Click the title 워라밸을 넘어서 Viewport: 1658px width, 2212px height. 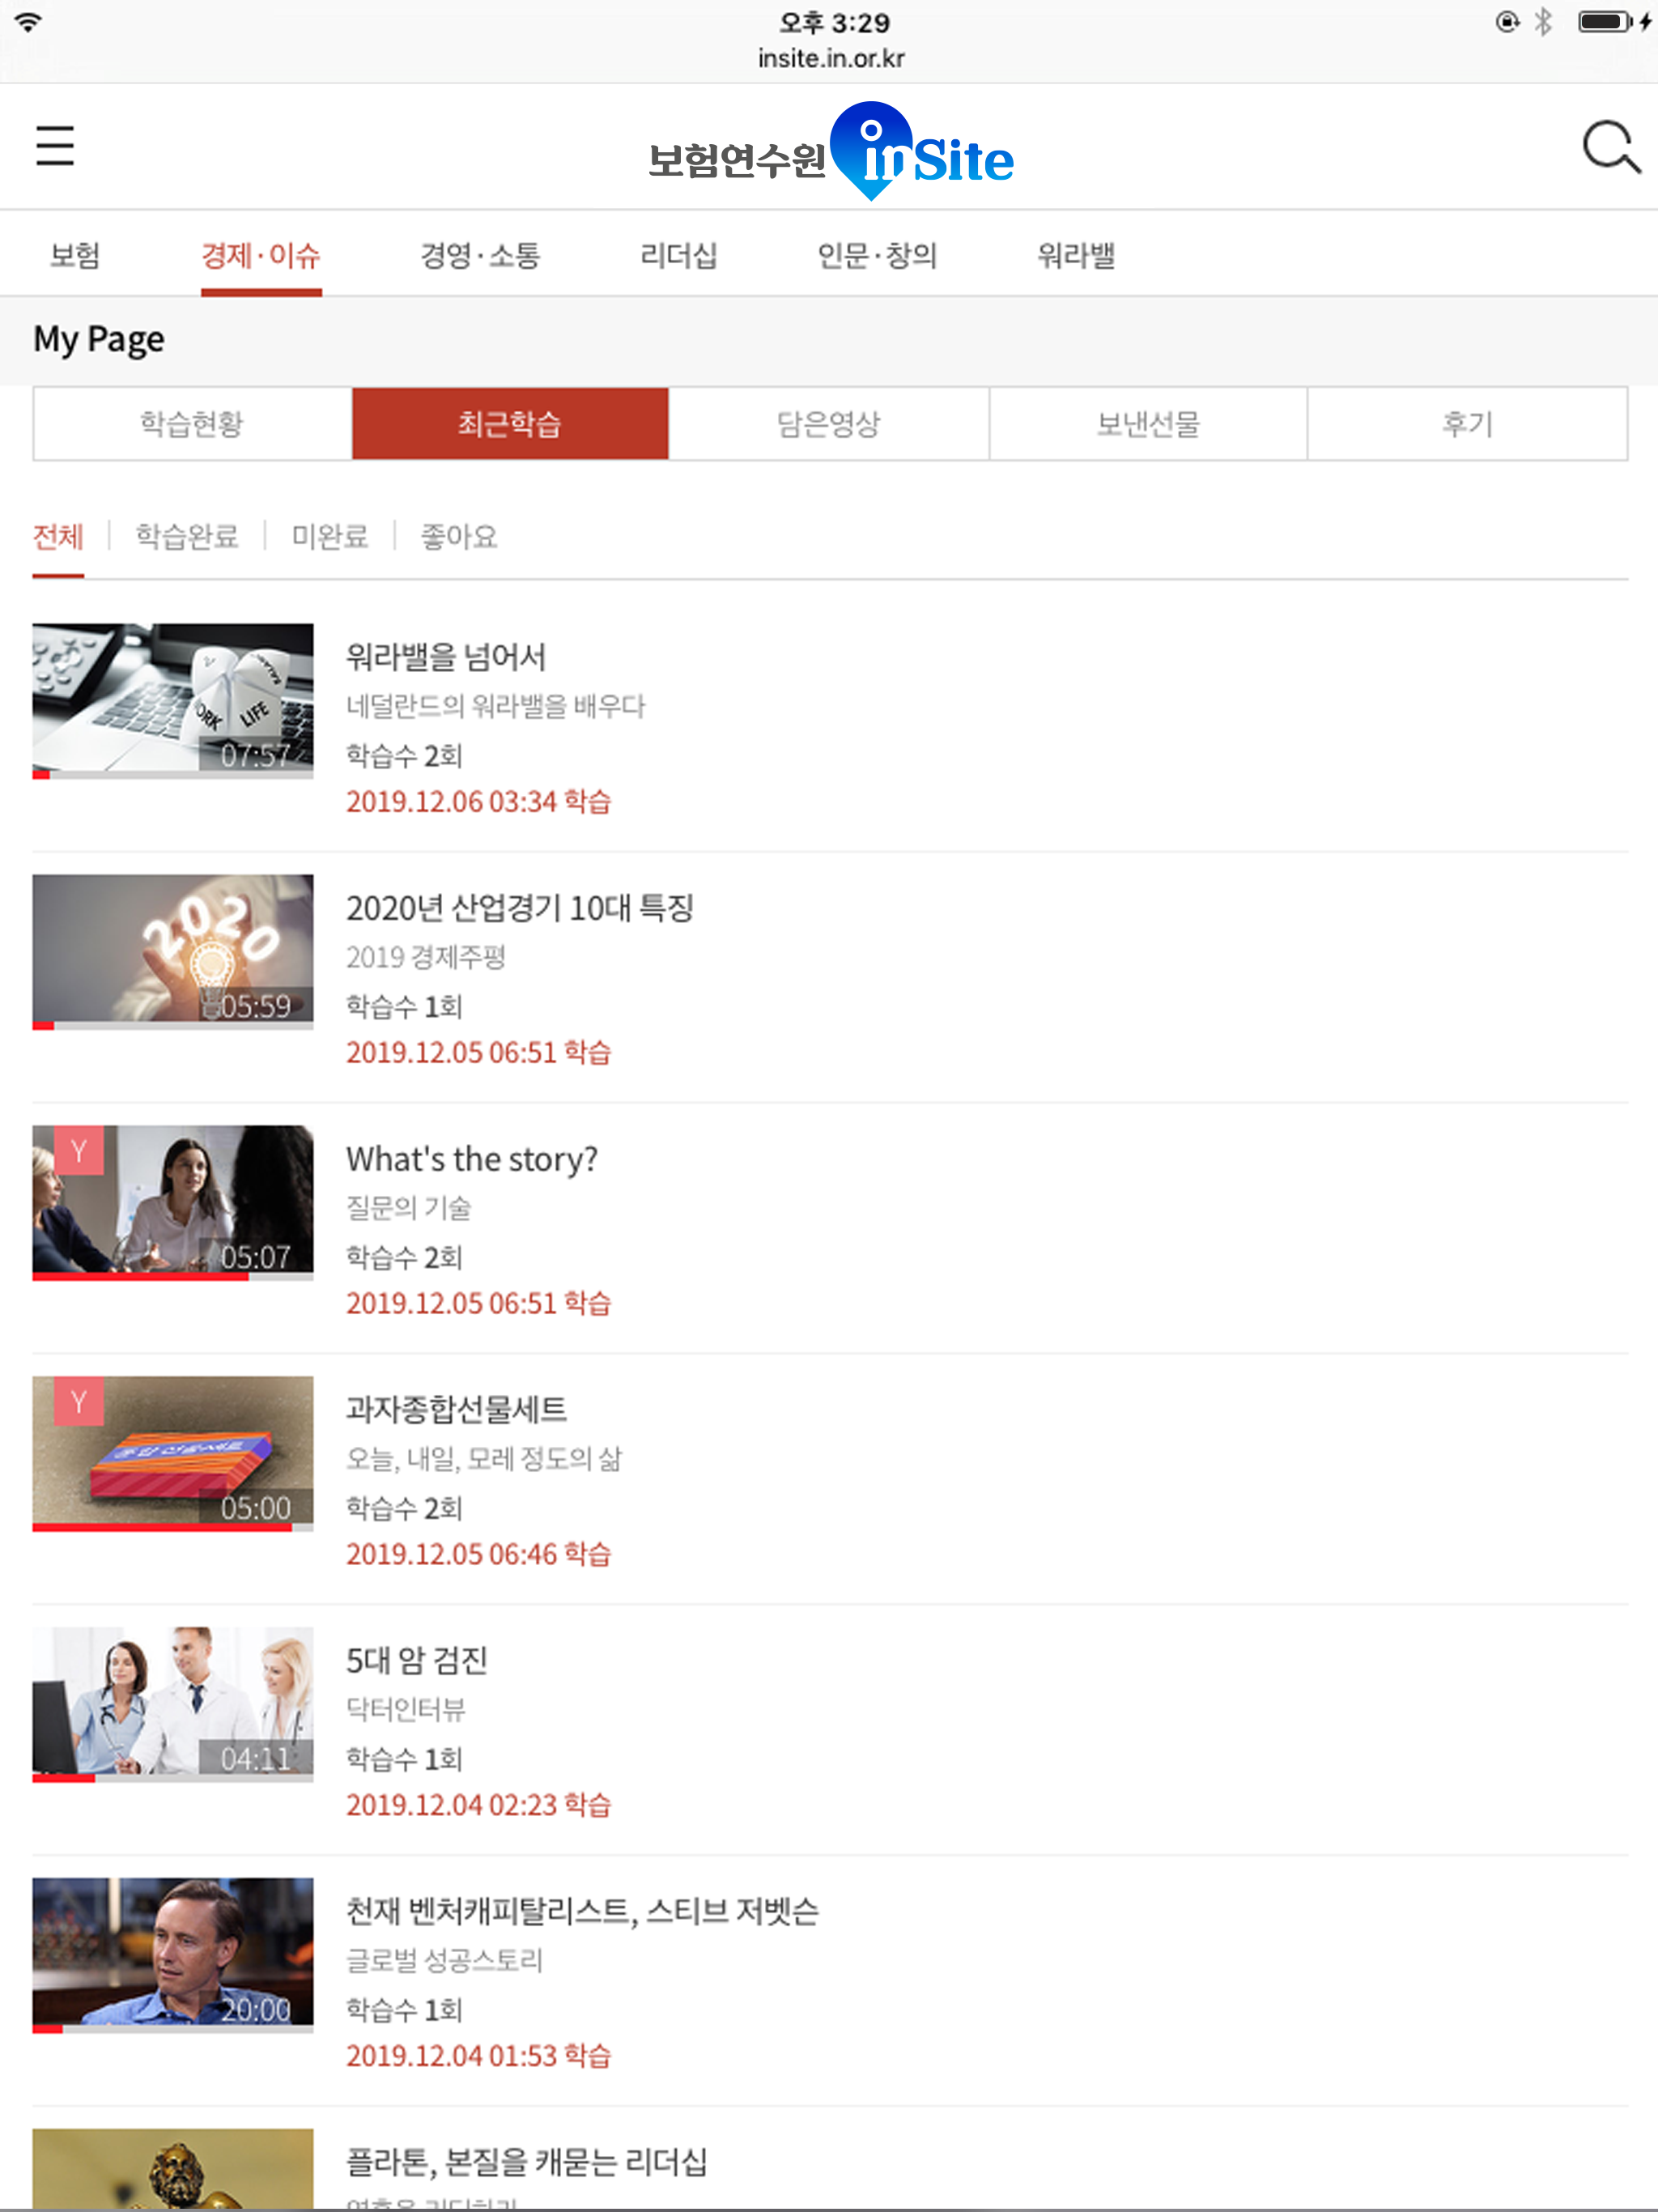point(446,657)
